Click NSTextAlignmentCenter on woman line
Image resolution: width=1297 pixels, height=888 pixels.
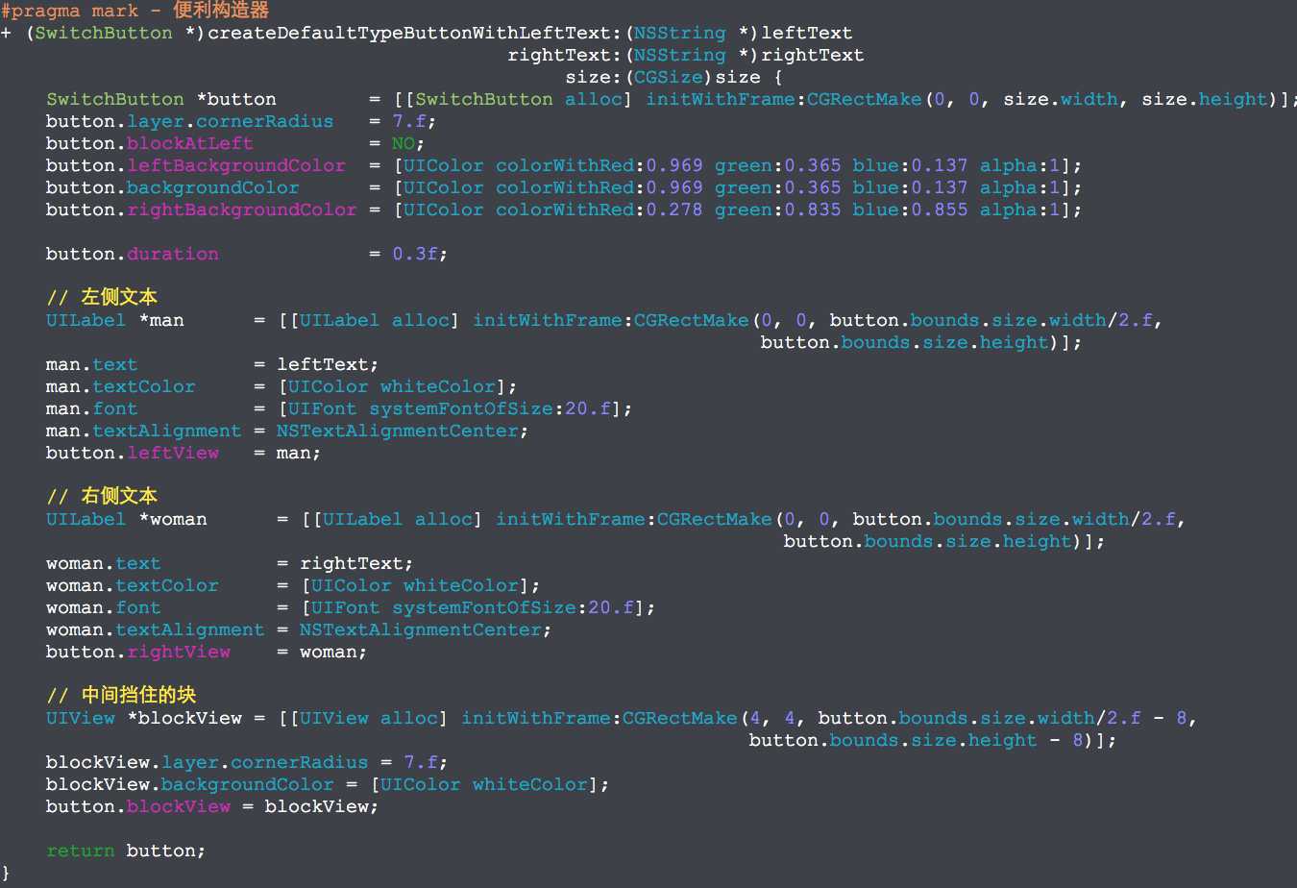pos(421,629)
